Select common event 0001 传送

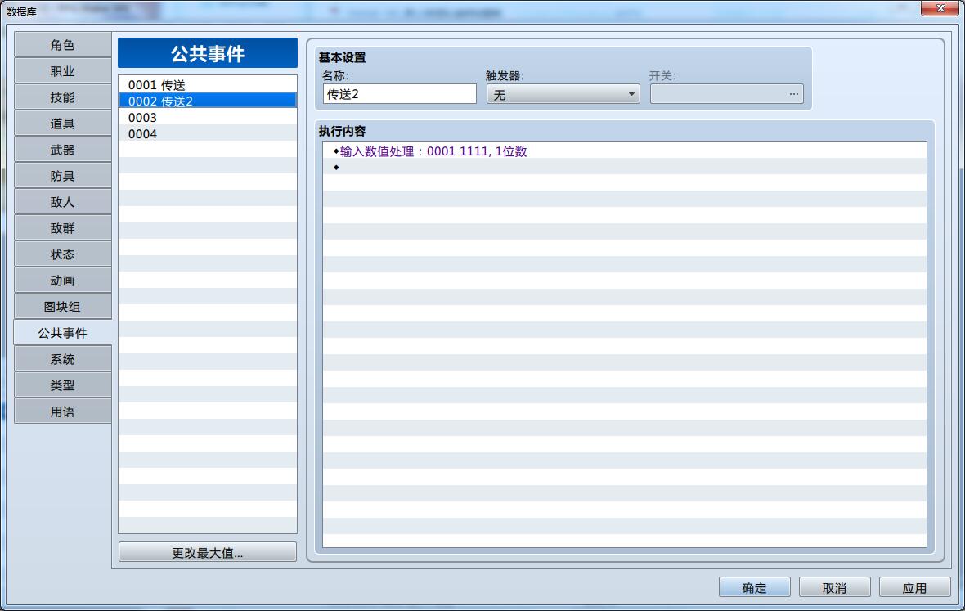click(x=208, y=84)
